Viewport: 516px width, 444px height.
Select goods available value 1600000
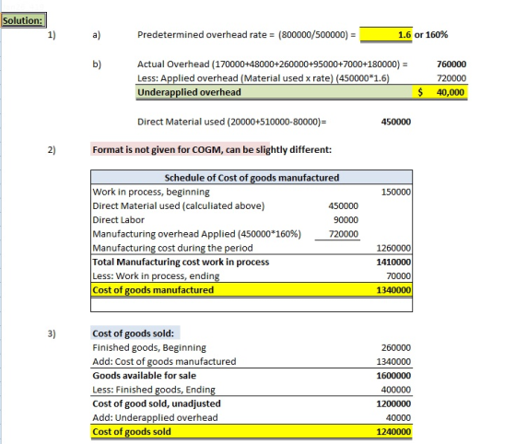click(393, 376)
